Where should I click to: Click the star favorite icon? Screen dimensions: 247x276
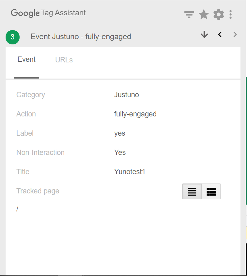204,14
